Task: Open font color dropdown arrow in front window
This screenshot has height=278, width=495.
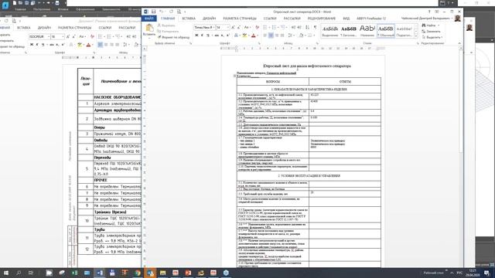Action: [x=257, y=36]
